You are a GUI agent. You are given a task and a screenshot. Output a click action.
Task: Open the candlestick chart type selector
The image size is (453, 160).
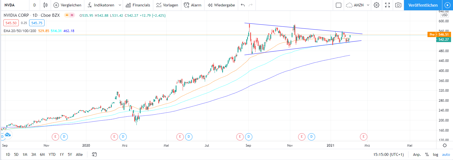click(x=45, y=5)
